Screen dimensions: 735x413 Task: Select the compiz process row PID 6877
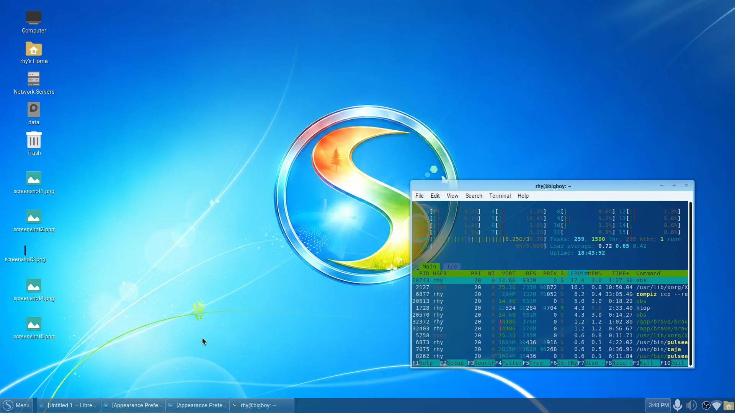[x=550, y=294]
